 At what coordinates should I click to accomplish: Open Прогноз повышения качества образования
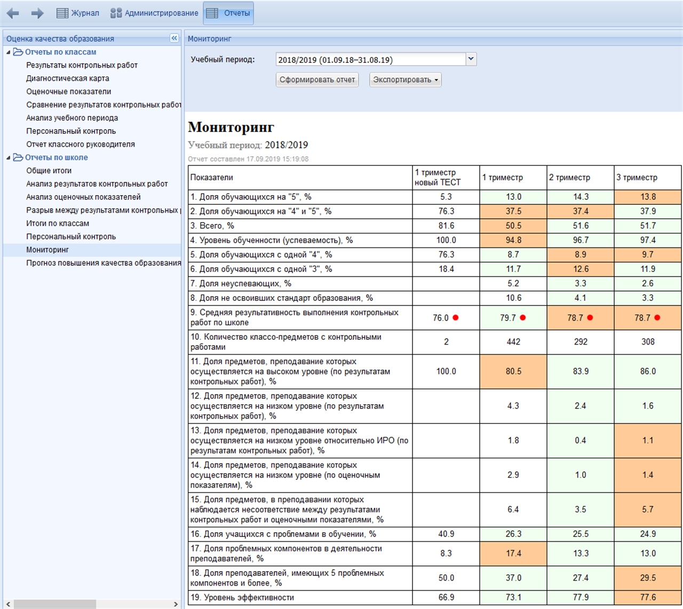(104, 263)
